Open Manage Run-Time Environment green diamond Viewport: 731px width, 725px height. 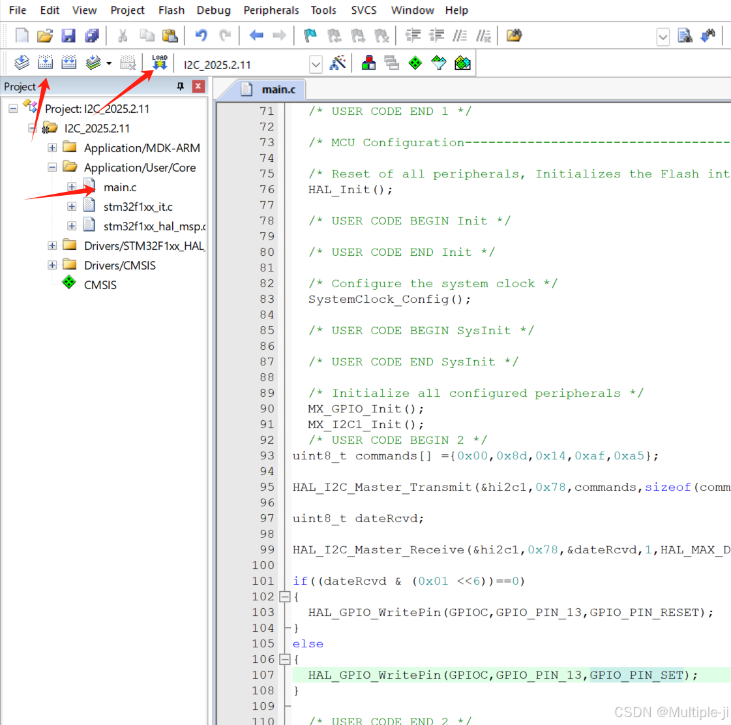tap(415, 63)
